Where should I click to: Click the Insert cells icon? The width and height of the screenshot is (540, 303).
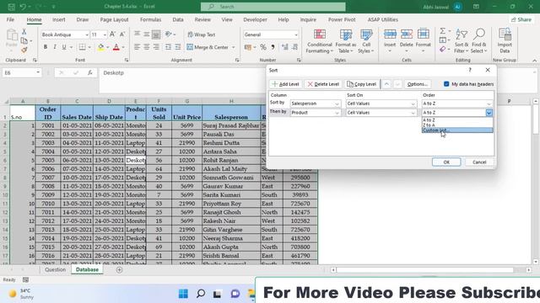click(390, 35)
